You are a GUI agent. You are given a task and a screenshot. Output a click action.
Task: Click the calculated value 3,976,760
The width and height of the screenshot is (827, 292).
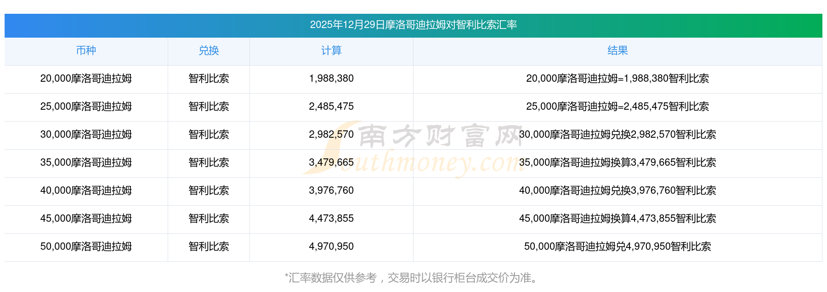[331, 191]
